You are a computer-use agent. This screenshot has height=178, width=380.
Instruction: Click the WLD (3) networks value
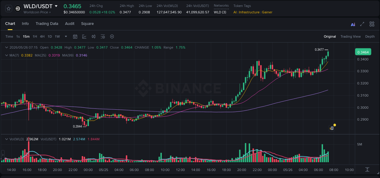220,12
